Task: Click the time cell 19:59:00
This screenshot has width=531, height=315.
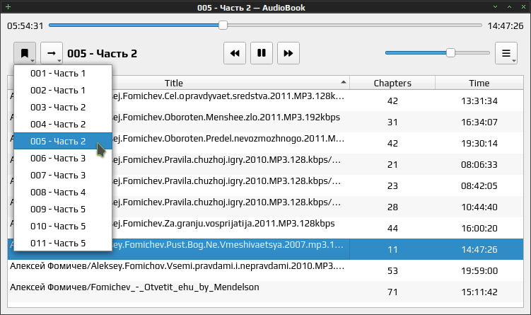Action: 479,271
